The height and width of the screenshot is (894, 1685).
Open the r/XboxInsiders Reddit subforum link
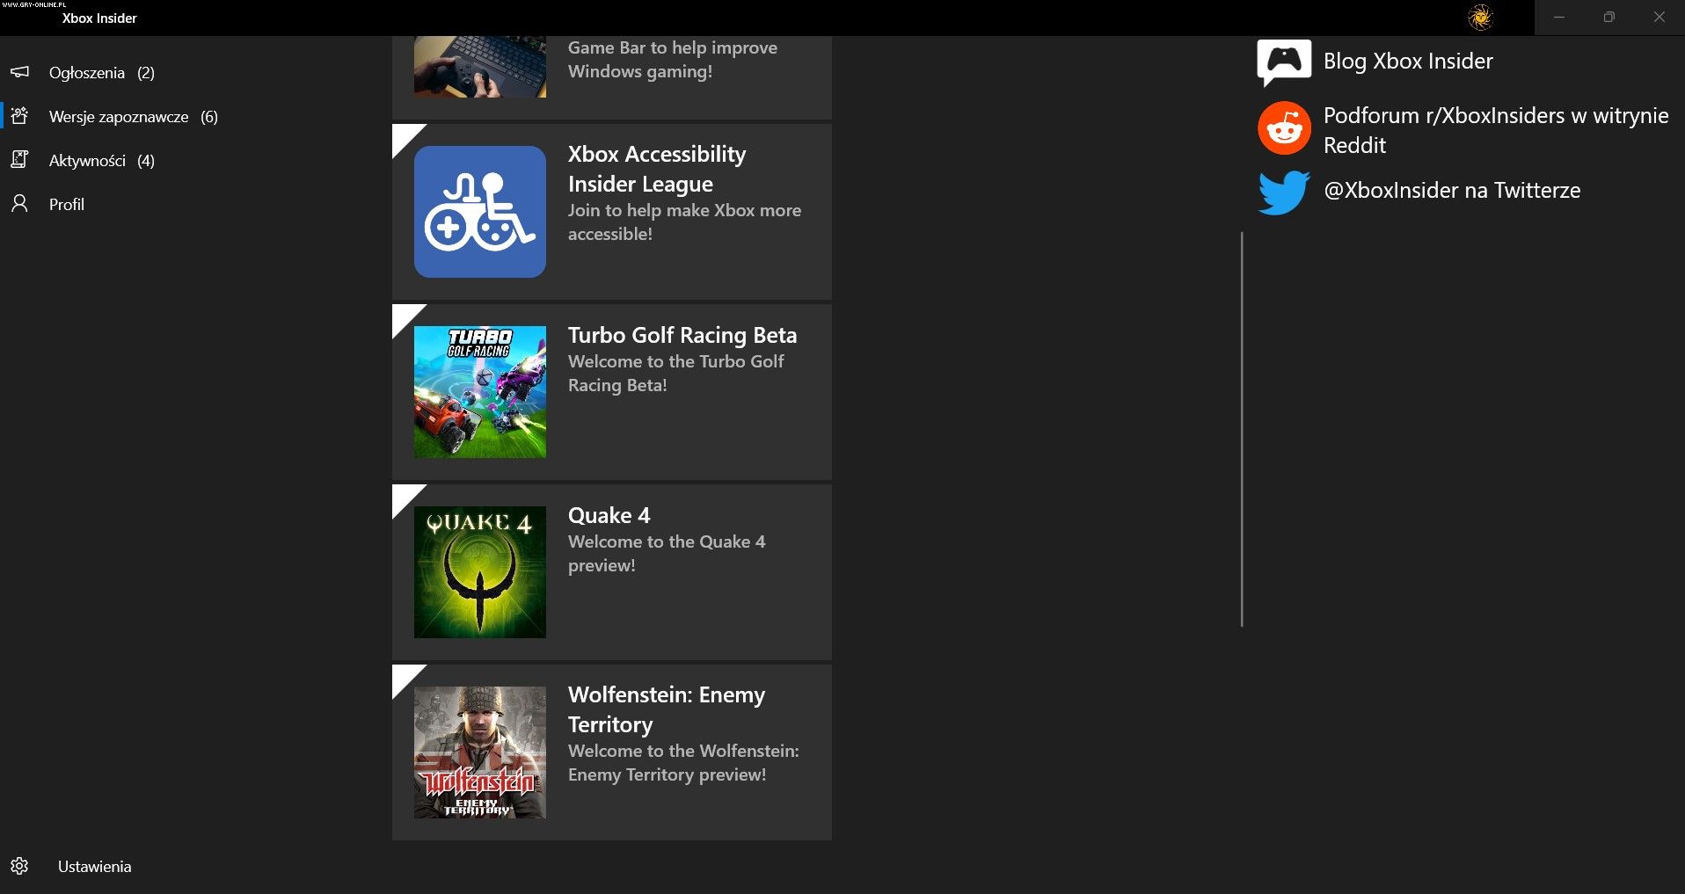pyautogui.click(x=1496, y=130)
